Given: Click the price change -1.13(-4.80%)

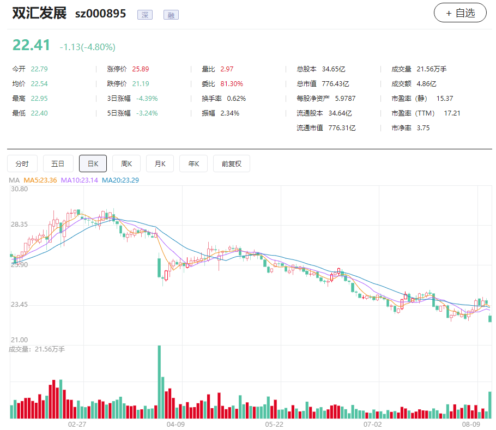Looking at the screenshot, I should tap(88, 47).
